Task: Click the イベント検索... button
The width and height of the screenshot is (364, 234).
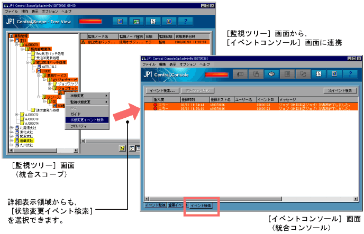Action: point(162,90)
